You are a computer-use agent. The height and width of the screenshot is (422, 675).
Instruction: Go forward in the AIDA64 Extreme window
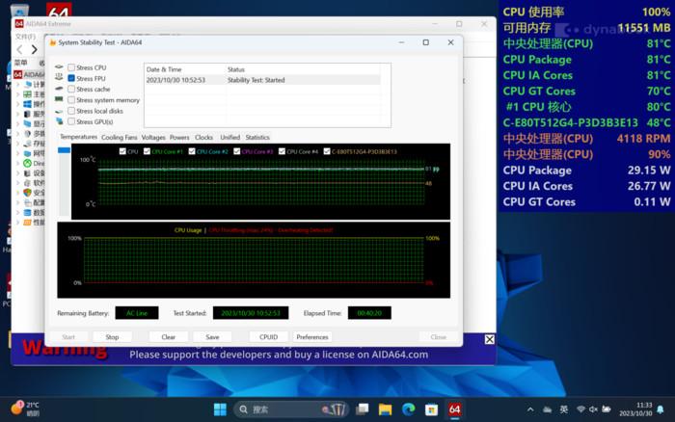34,50
